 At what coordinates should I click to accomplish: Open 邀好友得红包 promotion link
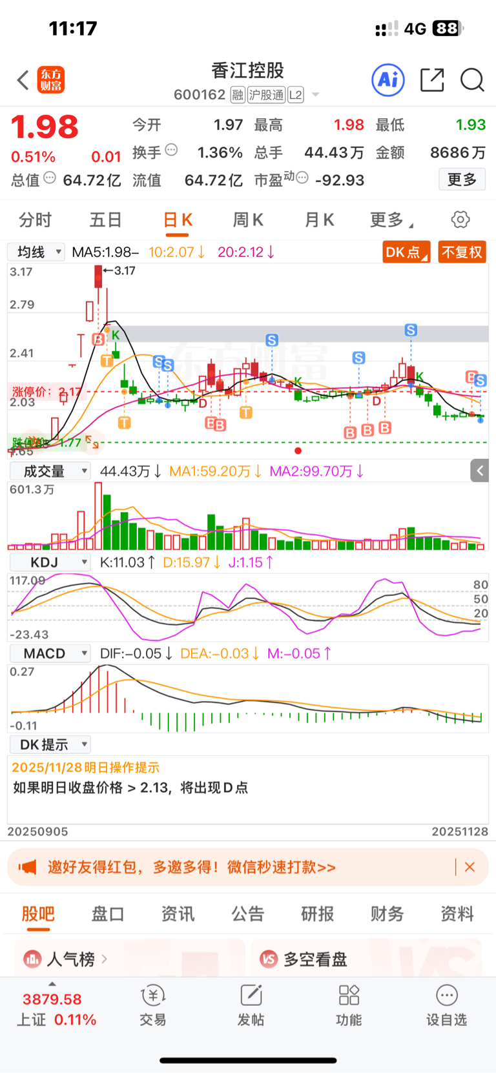pos(192,867)
